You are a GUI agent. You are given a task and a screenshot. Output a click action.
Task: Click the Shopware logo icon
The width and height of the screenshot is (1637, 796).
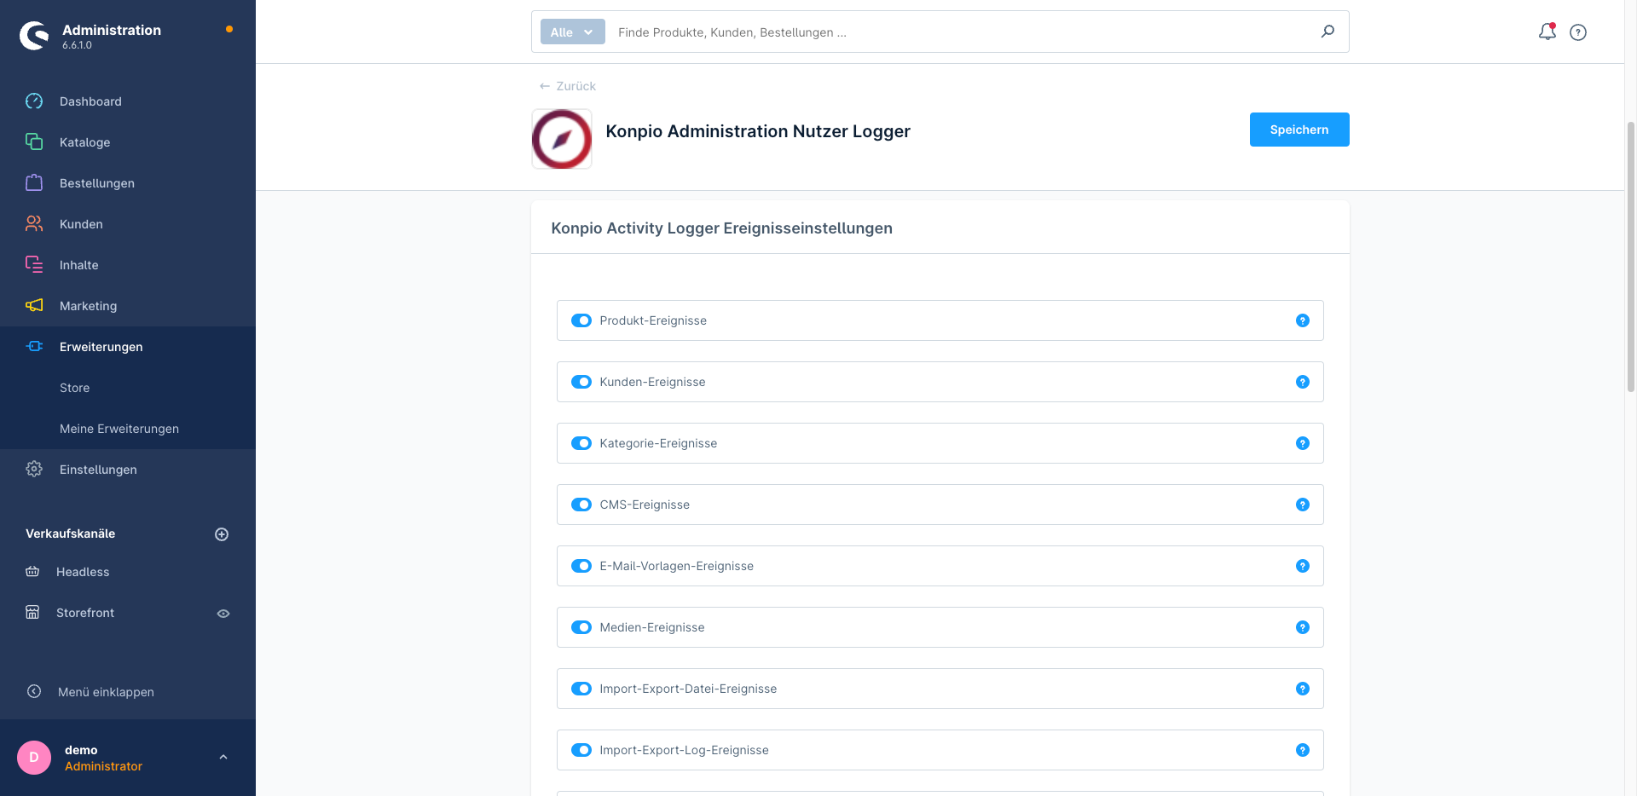(x=34, y=35)
